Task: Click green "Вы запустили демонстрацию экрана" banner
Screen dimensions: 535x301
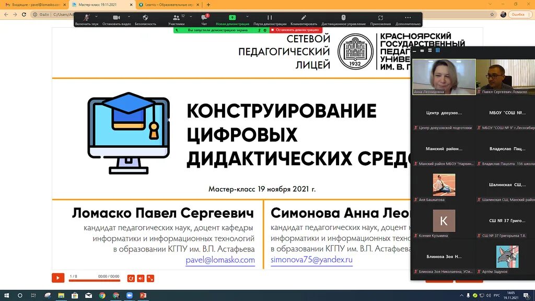Action: click(x=217, y=30)
